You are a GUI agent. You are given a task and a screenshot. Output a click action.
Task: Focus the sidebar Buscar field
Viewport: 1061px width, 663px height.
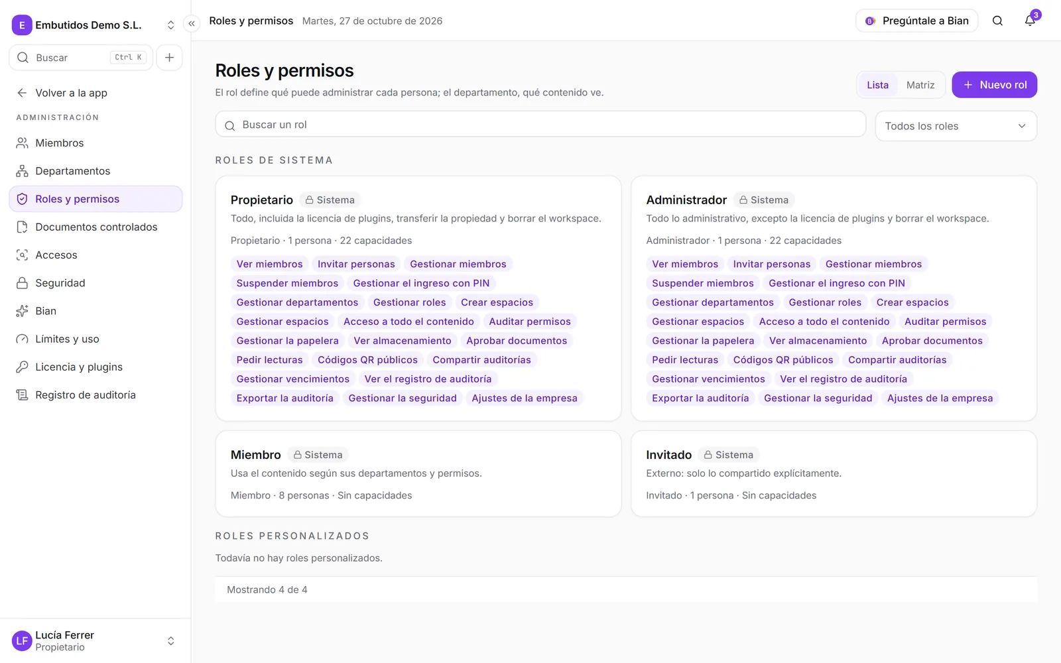[x=81, y=58]
